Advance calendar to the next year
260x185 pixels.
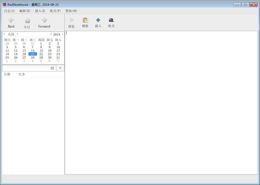click(x=62, y=34)
